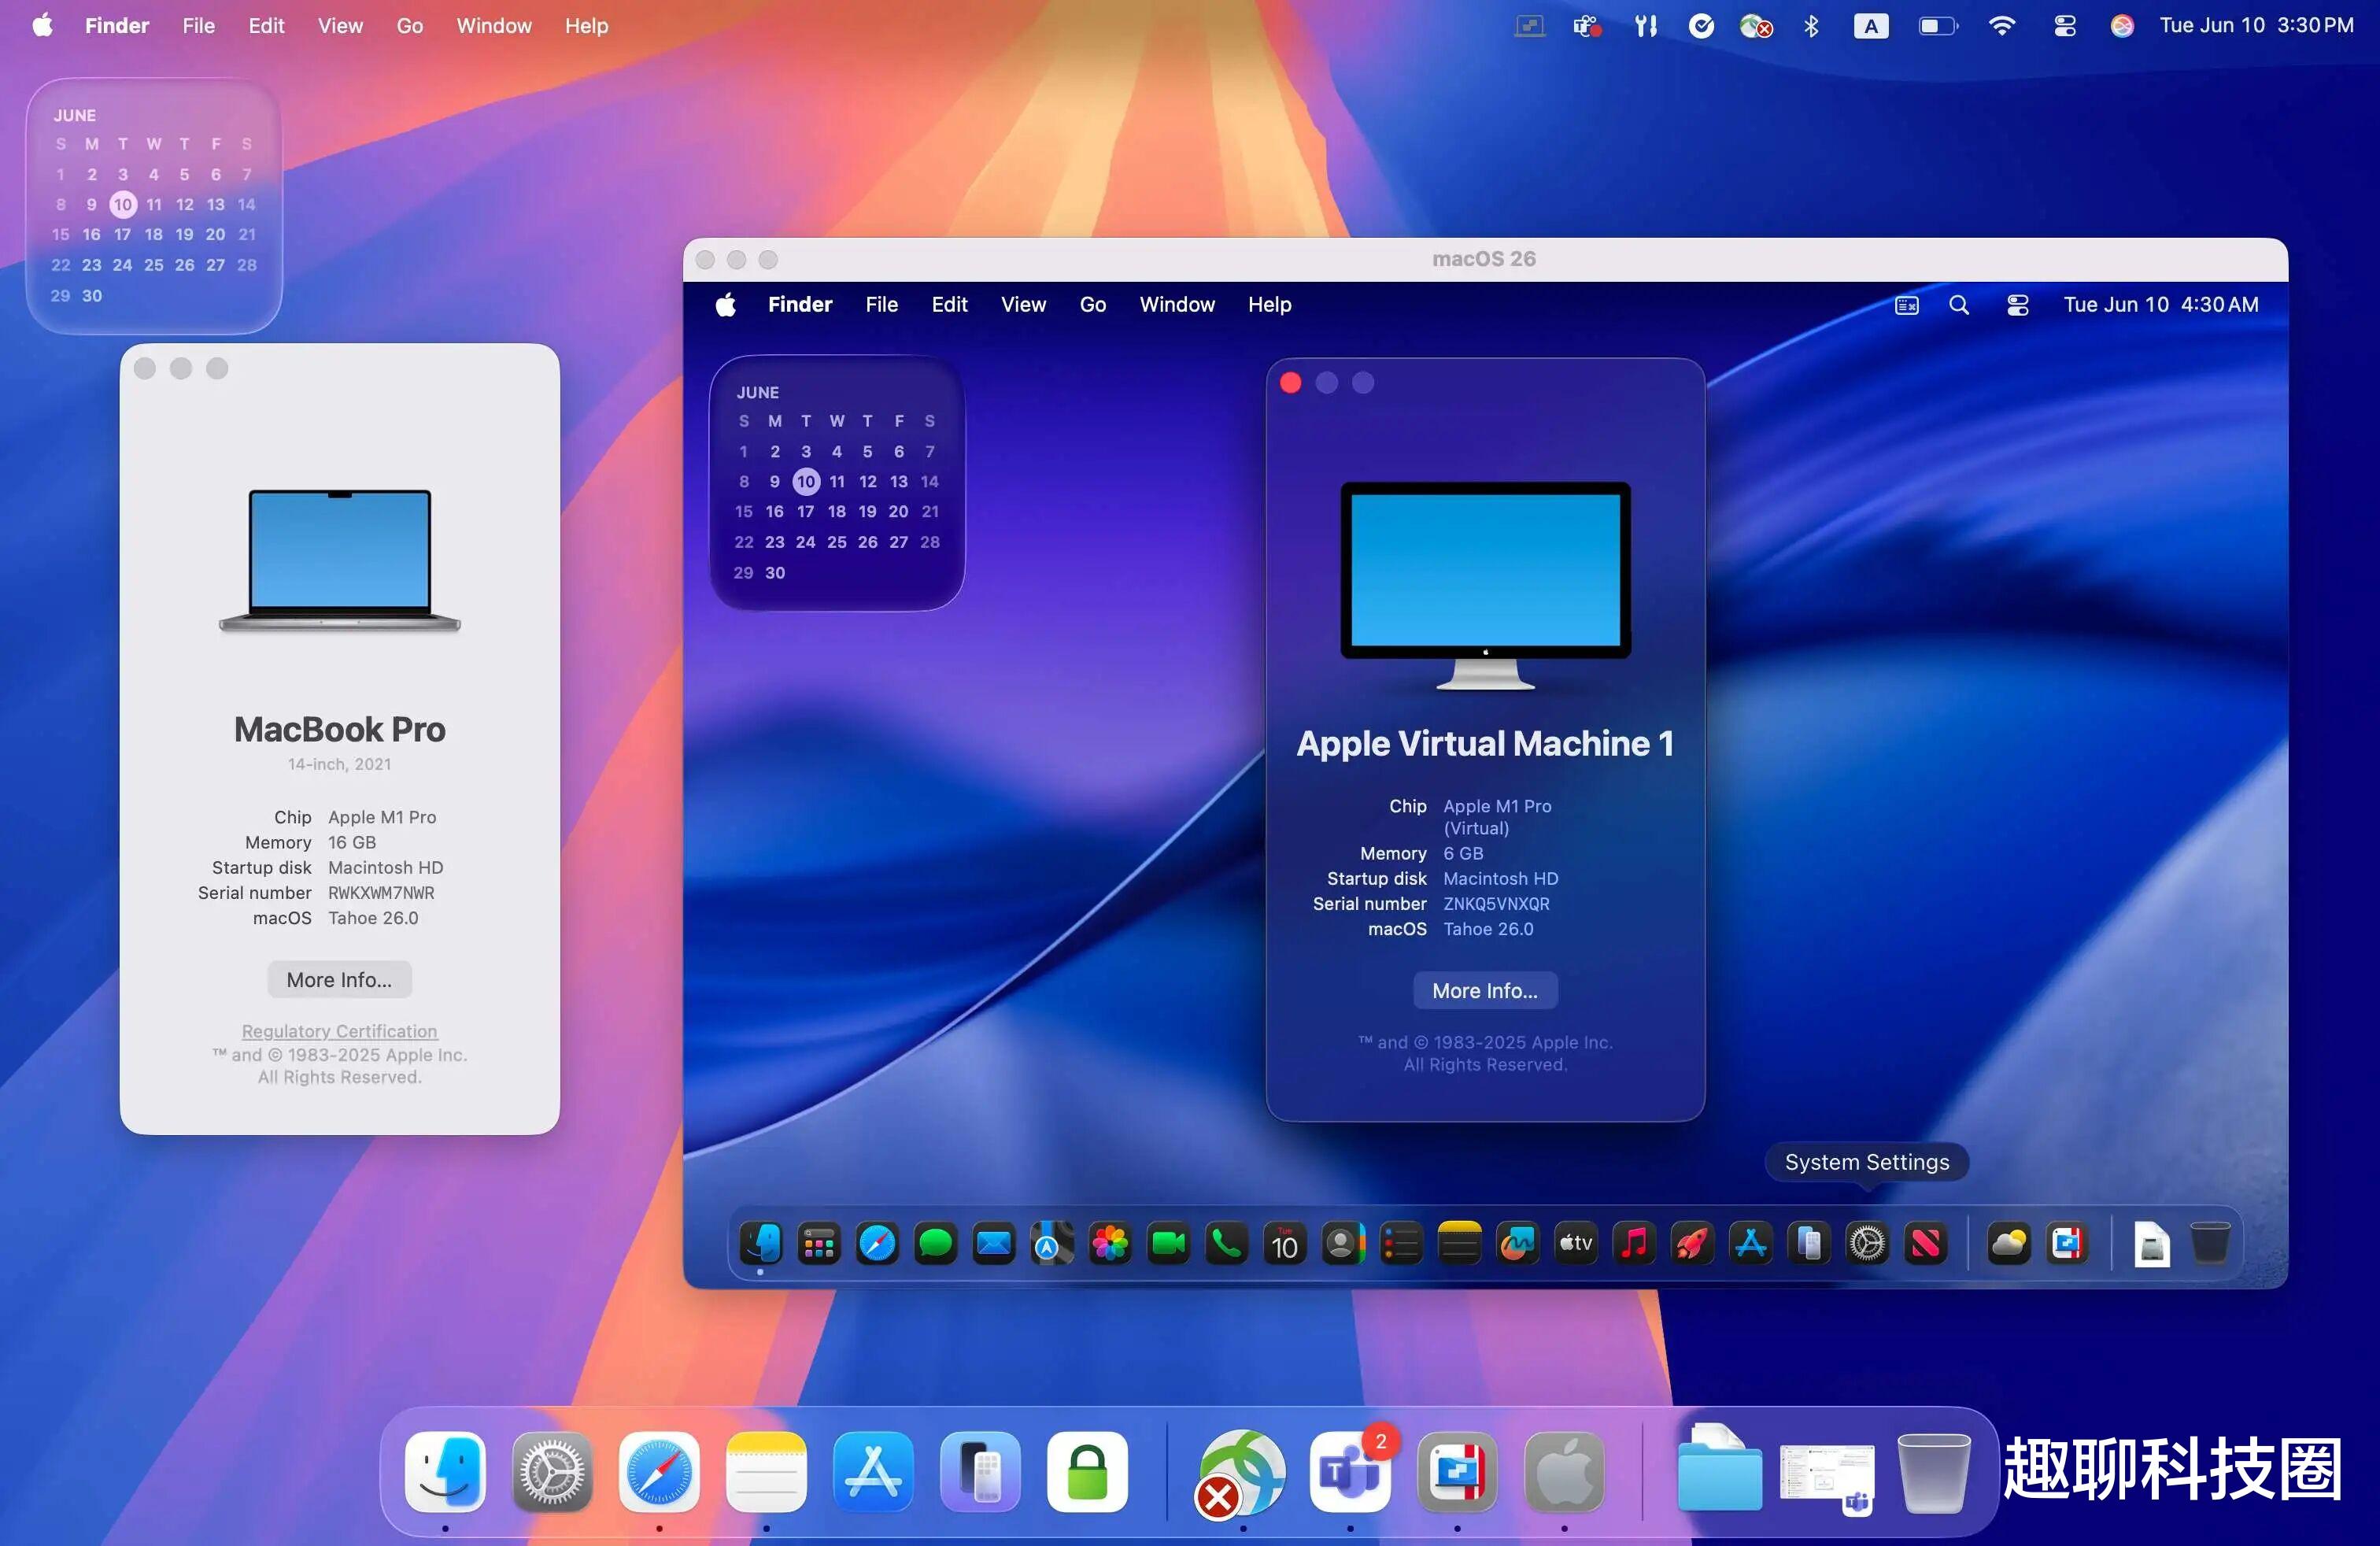Open Microsoft Teams in the host Dock
Viewport: 2380px width, 1546px height.
click(x=1349, y=1471)
